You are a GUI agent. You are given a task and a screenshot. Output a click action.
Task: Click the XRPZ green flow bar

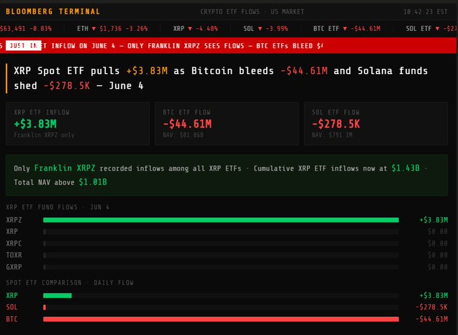[221, 220]
